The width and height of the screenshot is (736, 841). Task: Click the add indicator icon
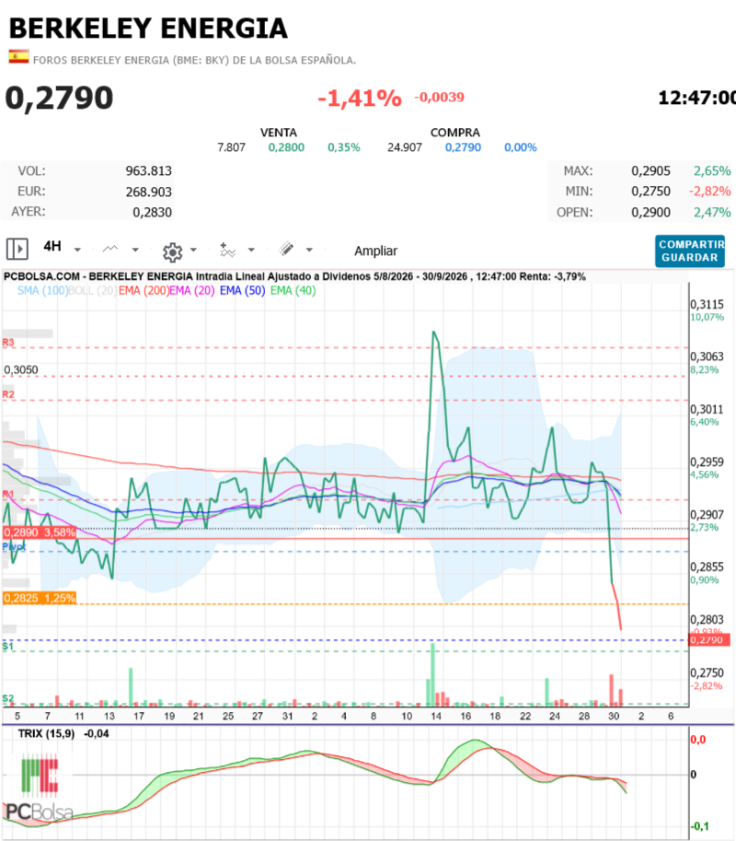[x=227, y=250]
